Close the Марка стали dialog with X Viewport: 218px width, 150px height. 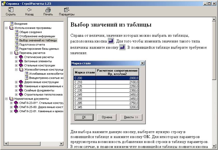coord(142,63)
